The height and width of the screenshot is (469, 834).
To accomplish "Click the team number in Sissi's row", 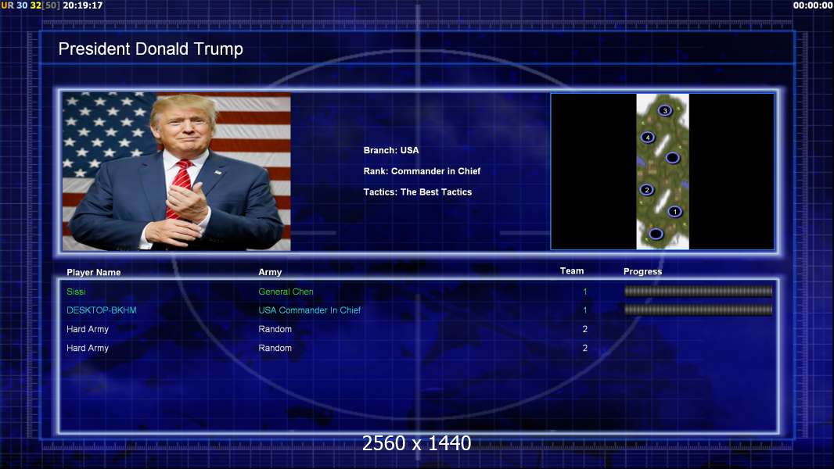I will [584, 292].
